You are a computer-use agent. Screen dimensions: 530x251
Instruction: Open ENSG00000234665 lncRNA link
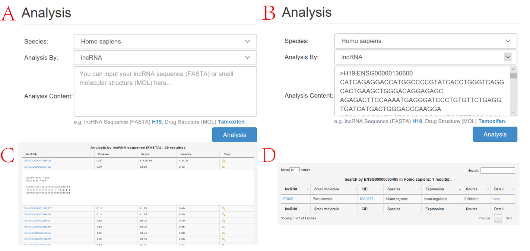(38, 233)
